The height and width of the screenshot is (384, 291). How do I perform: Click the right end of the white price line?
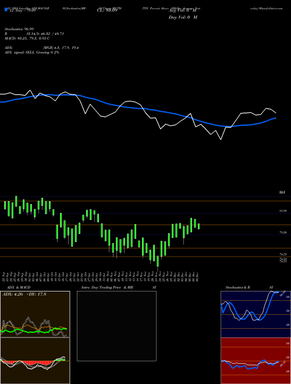(275, 113)
